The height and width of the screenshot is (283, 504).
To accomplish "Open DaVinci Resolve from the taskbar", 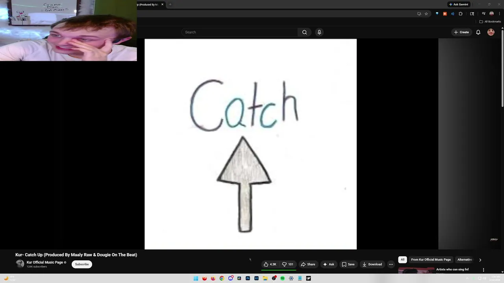I will point(239,278).
